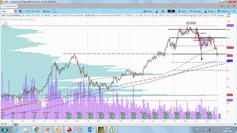This screenshot has height=133, width=237.
Task: Open the Studies menu
Action: (x=209, y=11)
